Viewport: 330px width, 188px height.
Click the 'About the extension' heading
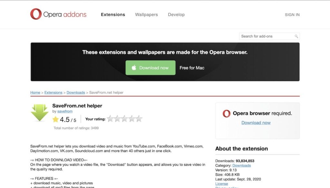coord(242,148)
